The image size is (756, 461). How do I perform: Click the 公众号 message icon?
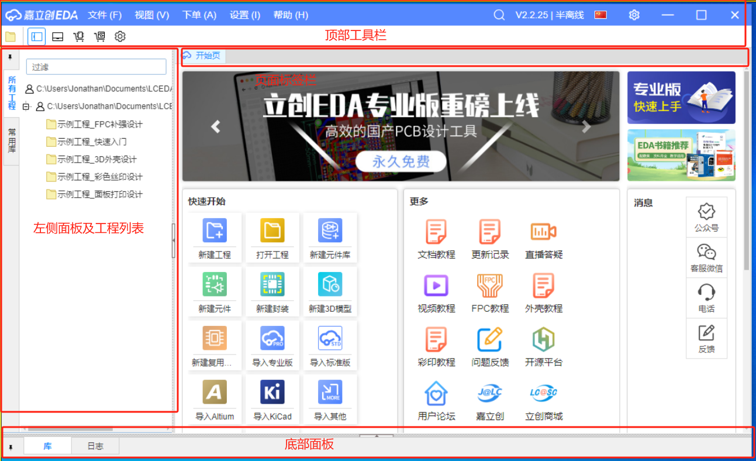[x=706, y=211]
